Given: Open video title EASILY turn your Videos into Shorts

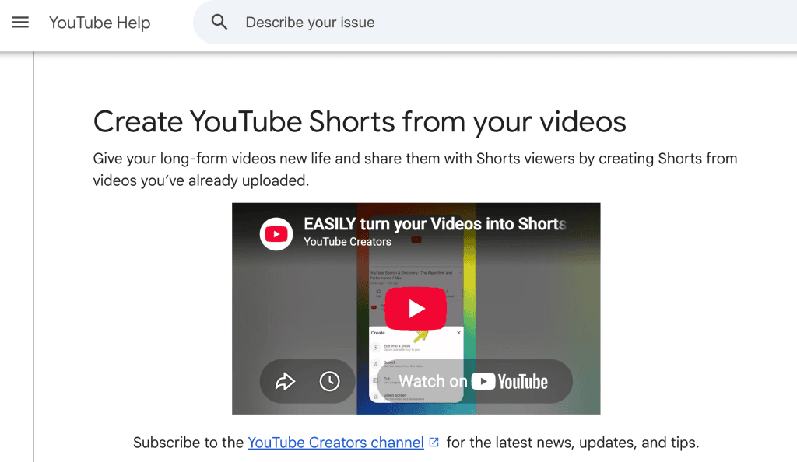Looking at the screenshot, I should pyautogui.click(x=435, y=224).
